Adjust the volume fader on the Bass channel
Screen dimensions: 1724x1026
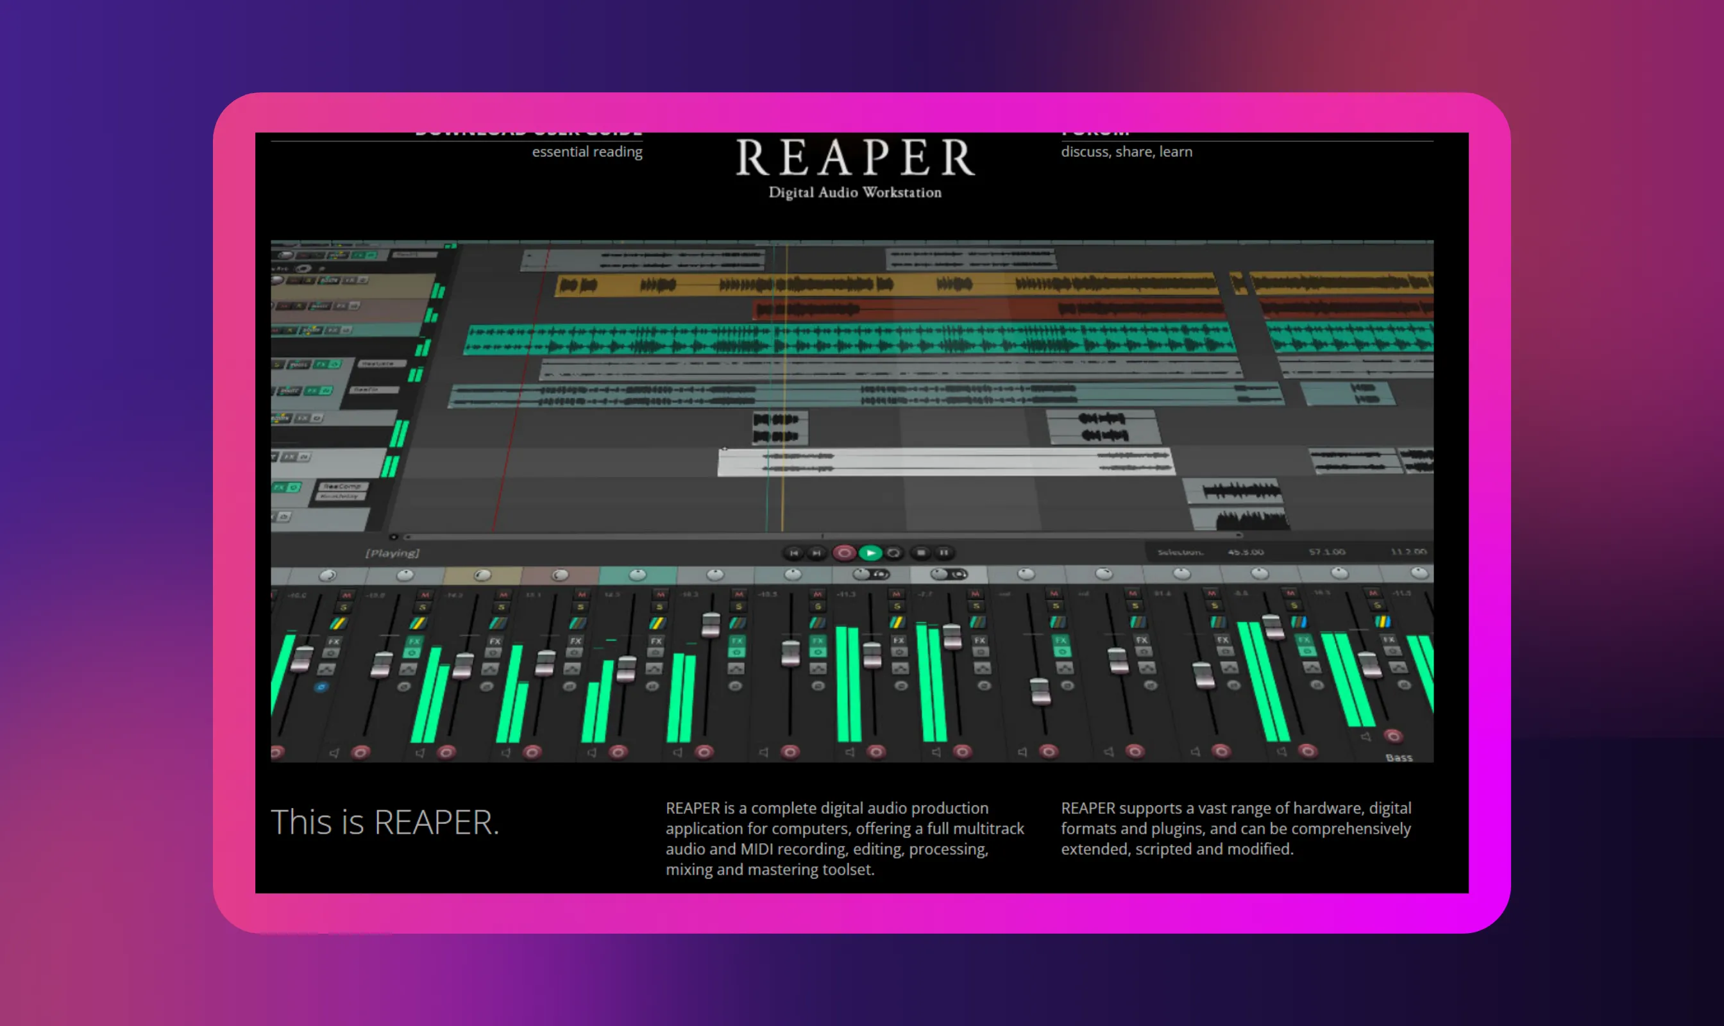(x=1371, y=666)
